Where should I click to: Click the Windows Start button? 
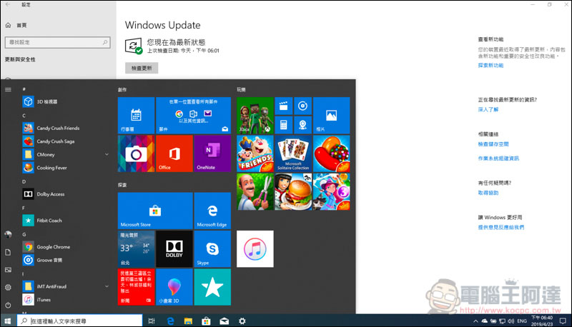coord(8,321)
